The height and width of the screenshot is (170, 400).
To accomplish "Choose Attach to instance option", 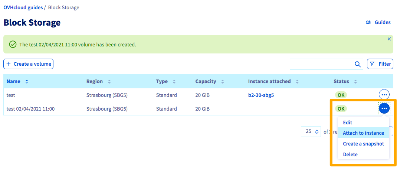I will click(363, 133).
